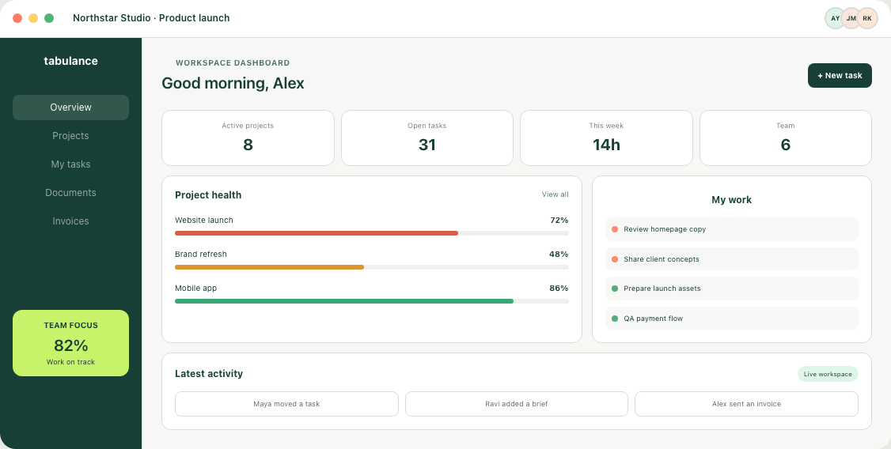Open My tasks in the sidebar

coord(70,164)
